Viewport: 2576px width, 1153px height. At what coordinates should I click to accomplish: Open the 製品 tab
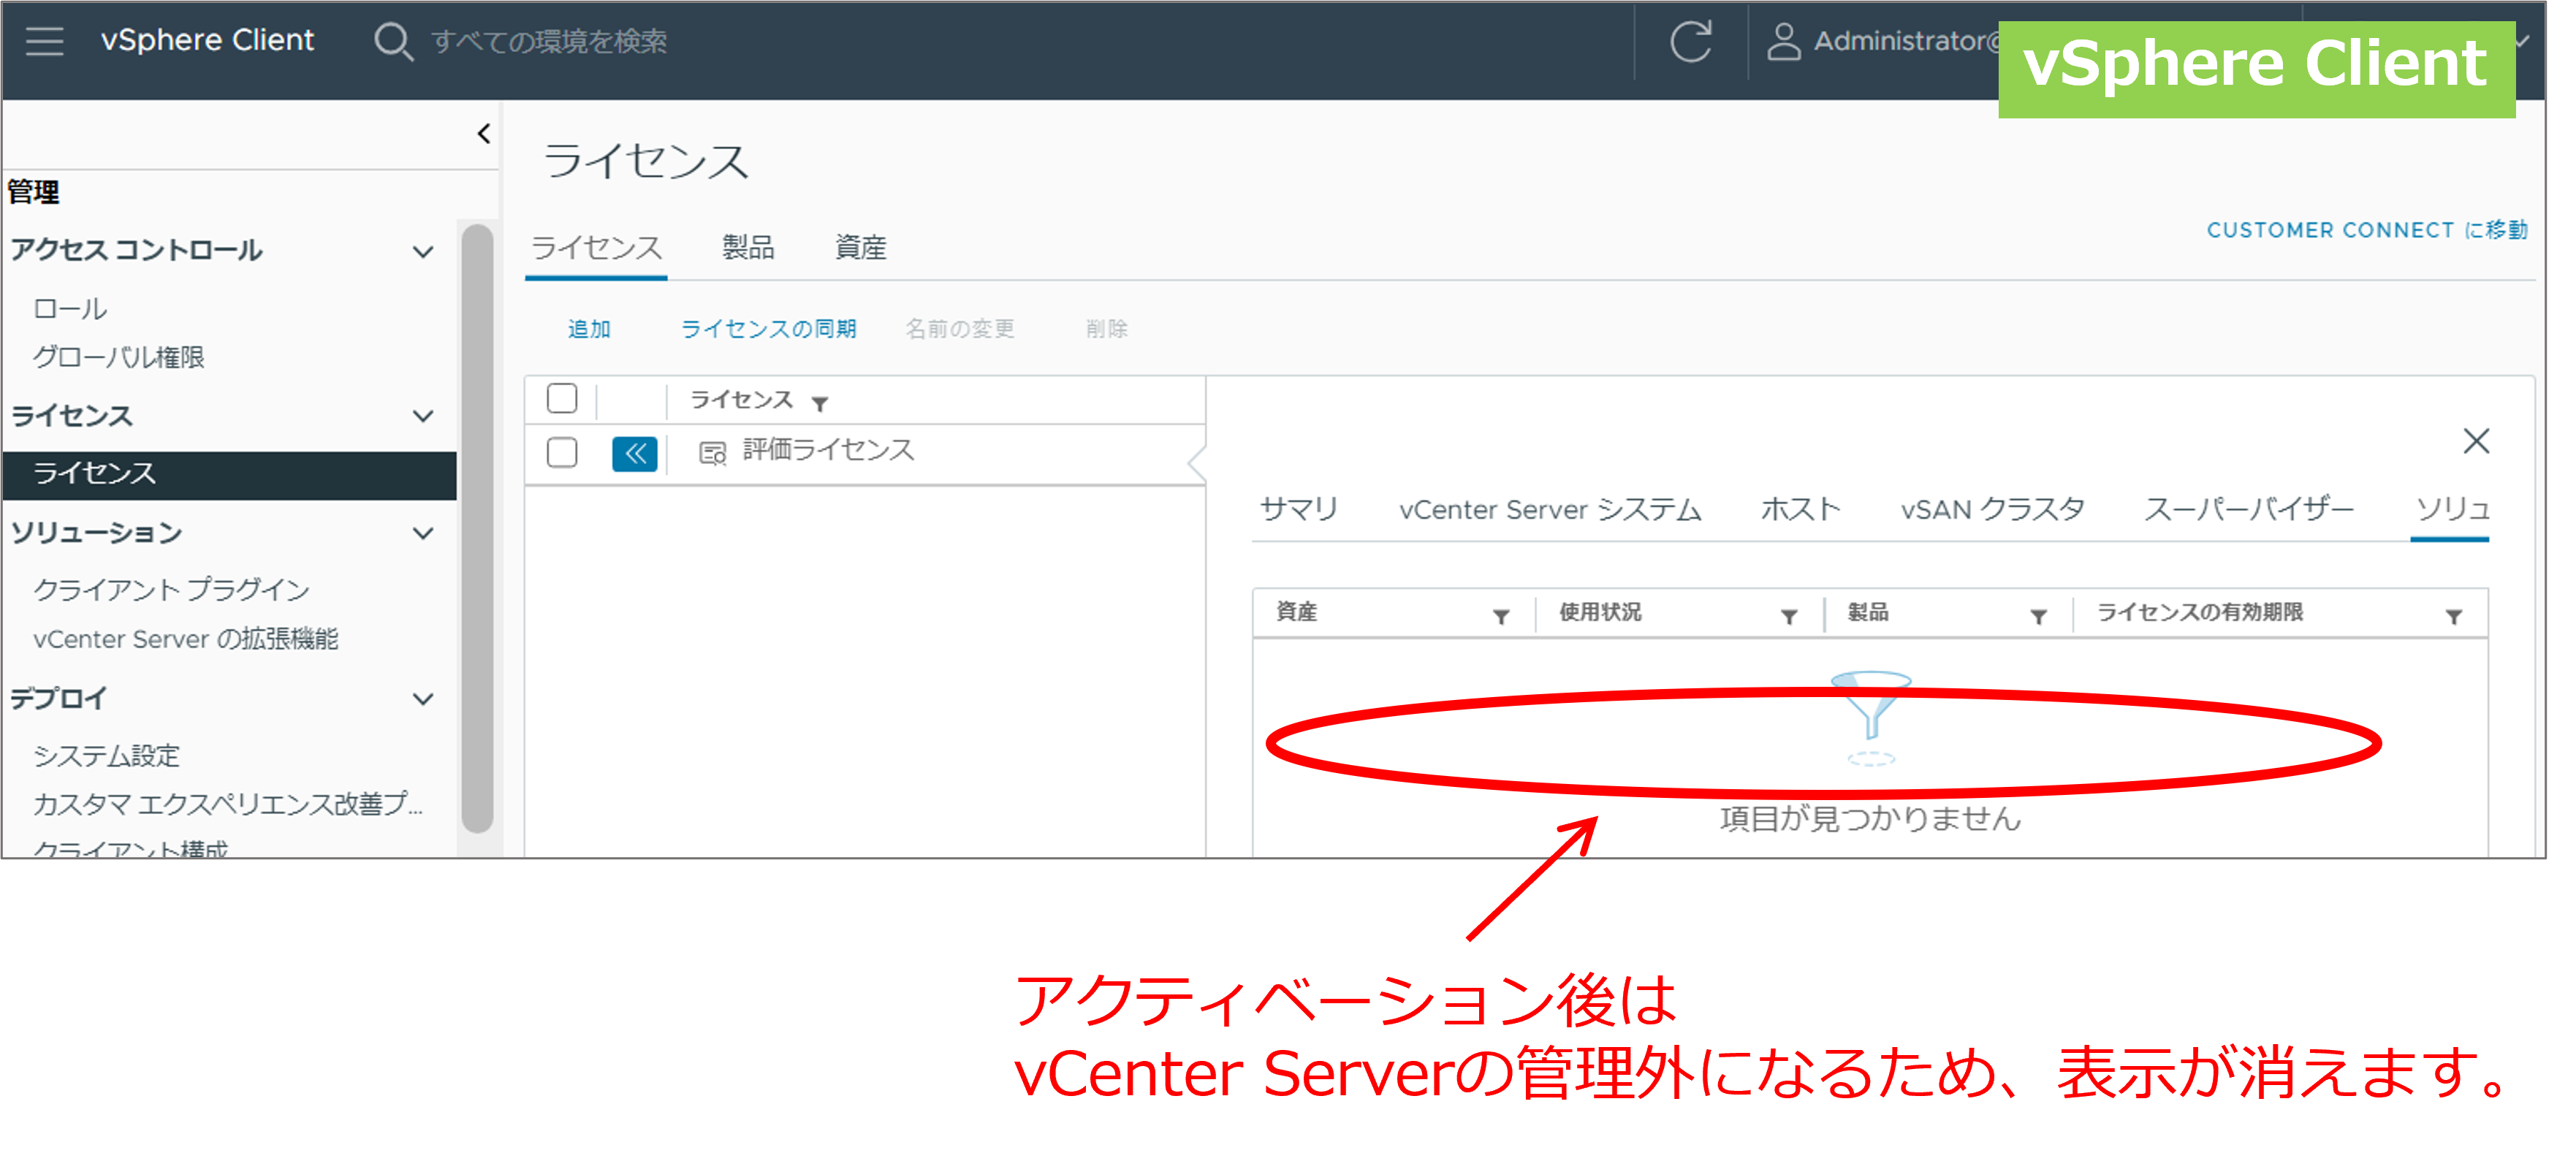748,247
